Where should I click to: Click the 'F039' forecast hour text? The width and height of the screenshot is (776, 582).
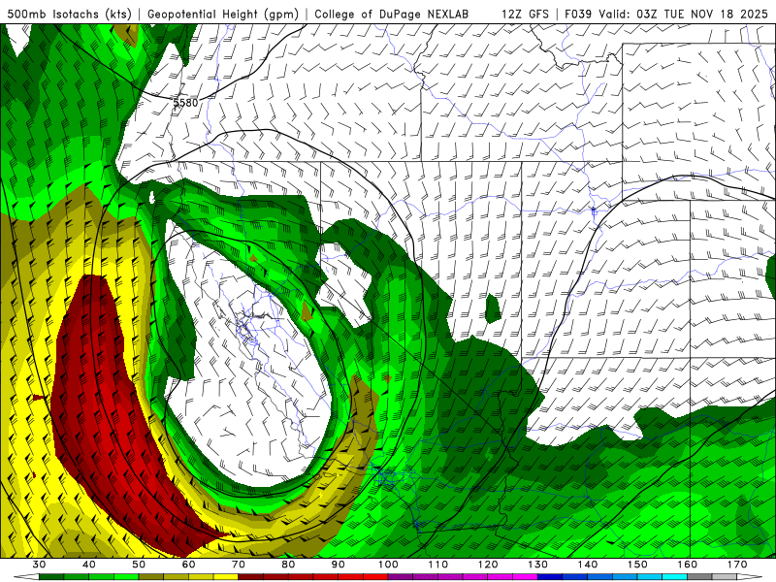578,14
